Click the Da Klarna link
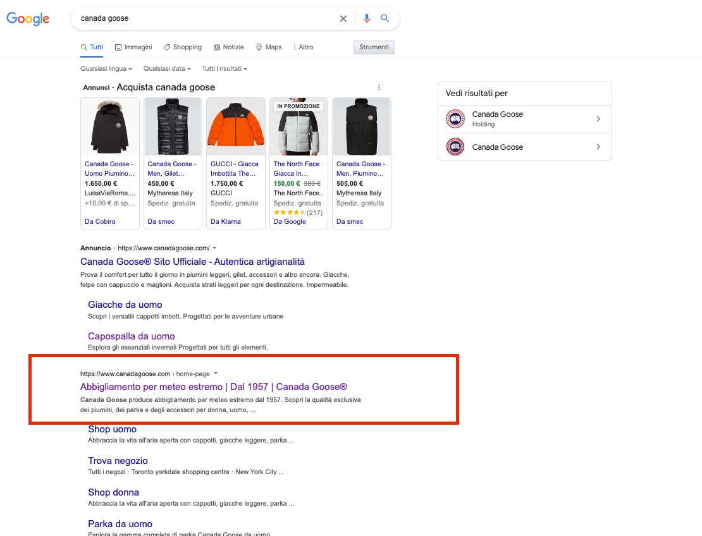Screen dimensions: 702x536 pyautogui.click(x=226, y=221)
